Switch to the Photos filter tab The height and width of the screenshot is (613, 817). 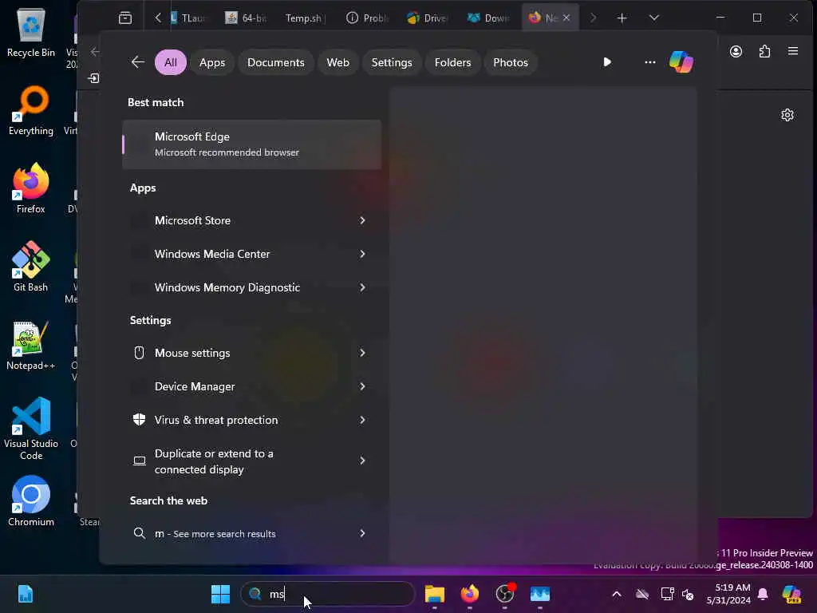point(511,62)
